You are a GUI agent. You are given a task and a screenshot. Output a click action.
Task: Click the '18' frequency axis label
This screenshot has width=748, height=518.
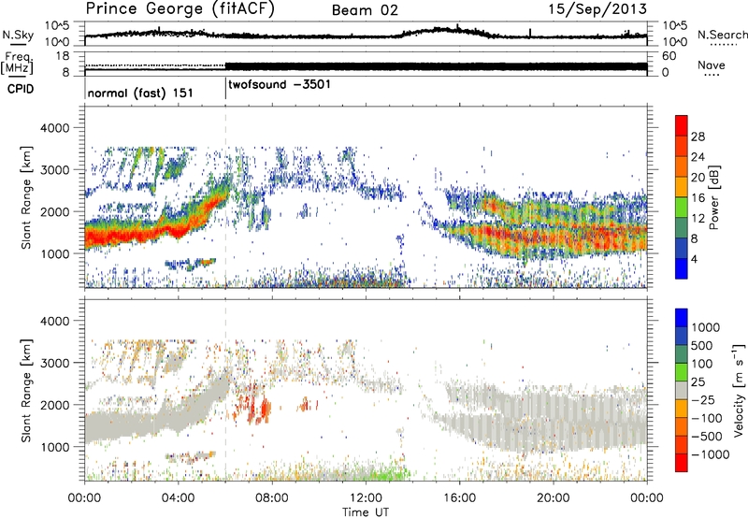[x=63, y=56]
